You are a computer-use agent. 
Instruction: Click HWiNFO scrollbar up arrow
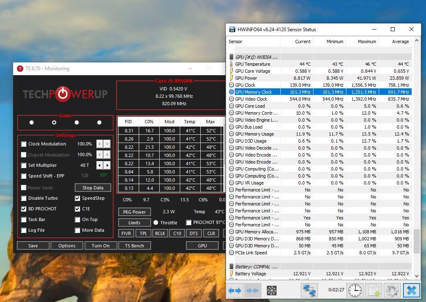417,40
